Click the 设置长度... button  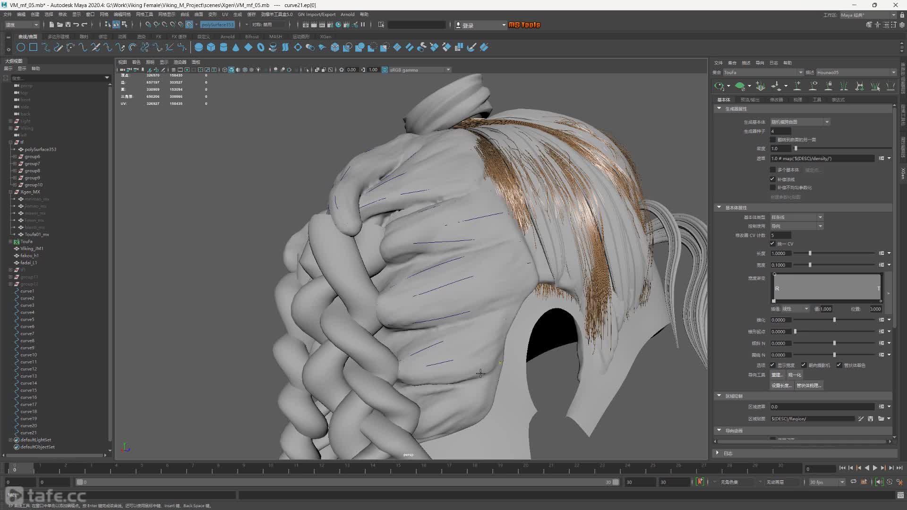782,385
